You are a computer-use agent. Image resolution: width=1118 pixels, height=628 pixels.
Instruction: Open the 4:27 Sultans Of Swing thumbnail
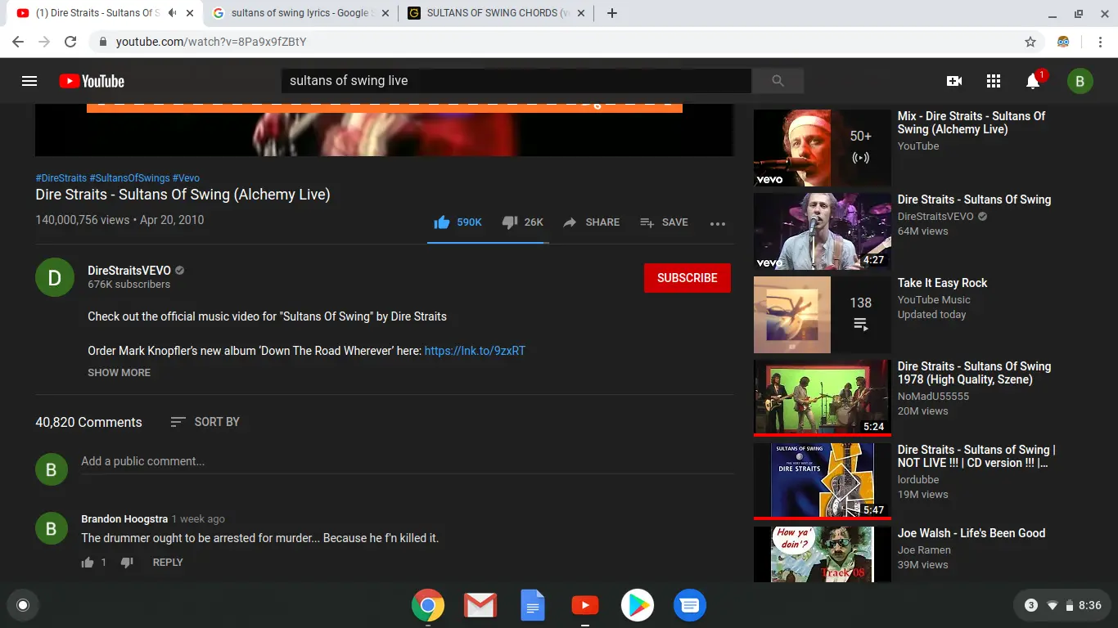(x=822, y=231)
